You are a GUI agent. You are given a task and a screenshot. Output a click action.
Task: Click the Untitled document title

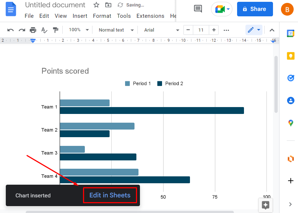(55, 5)
